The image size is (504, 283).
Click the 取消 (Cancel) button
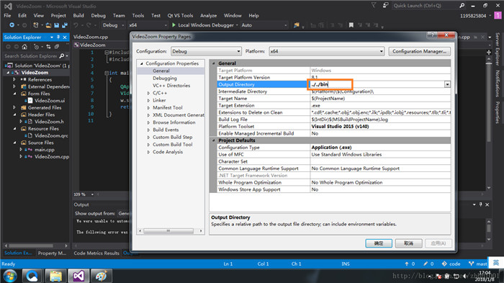coord(408,243)
